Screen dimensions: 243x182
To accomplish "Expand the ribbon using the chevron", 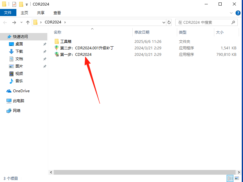I will [x=231, y=13].
